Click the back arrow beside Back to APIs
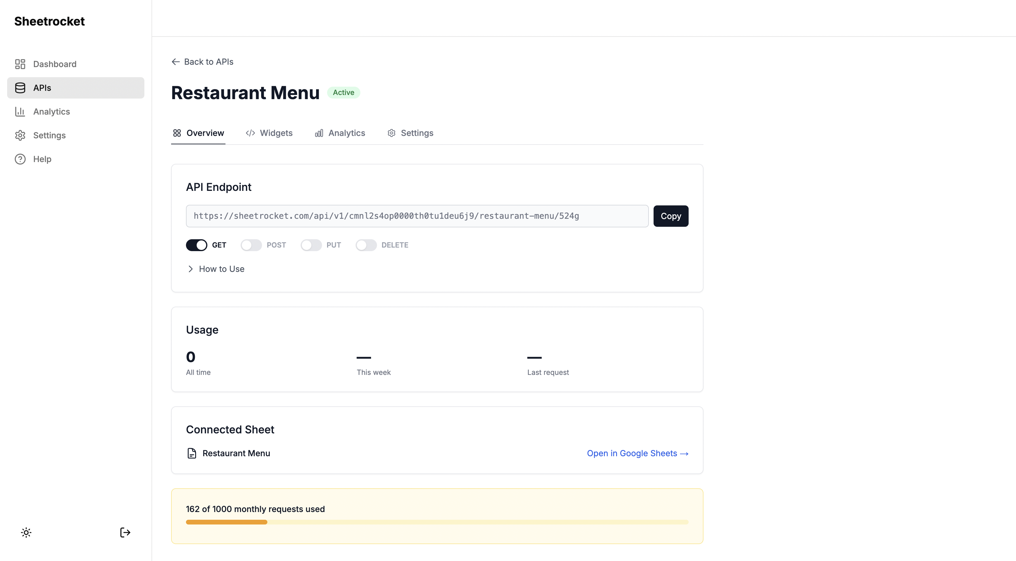This screenshot has width=1016, height=561. click(176, 62)
